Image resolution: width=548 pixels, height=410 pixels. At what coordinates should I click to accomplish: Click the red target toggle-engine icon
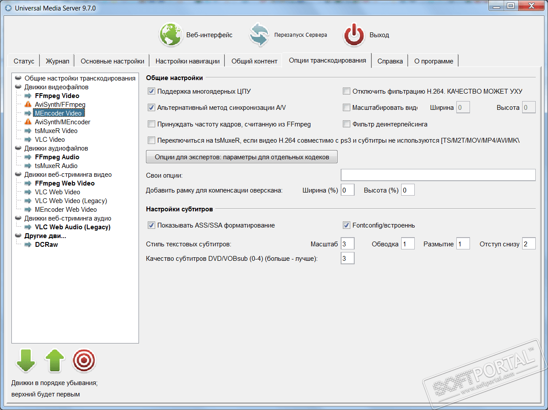(x=84, y=361)
